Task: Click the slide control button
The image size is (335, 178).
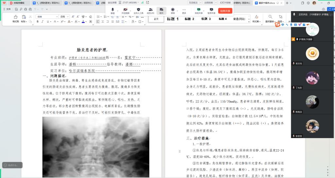Action: point(225,3)
